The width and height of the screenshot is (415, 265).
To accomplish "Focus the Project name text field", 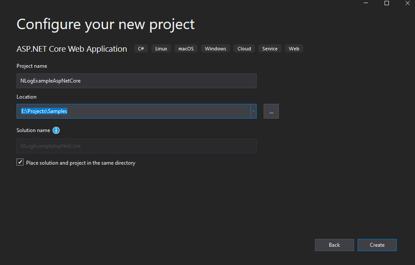I will 136,81.
